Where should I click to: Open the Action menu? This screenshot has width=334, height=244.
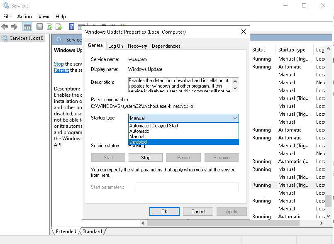point(24,17)
